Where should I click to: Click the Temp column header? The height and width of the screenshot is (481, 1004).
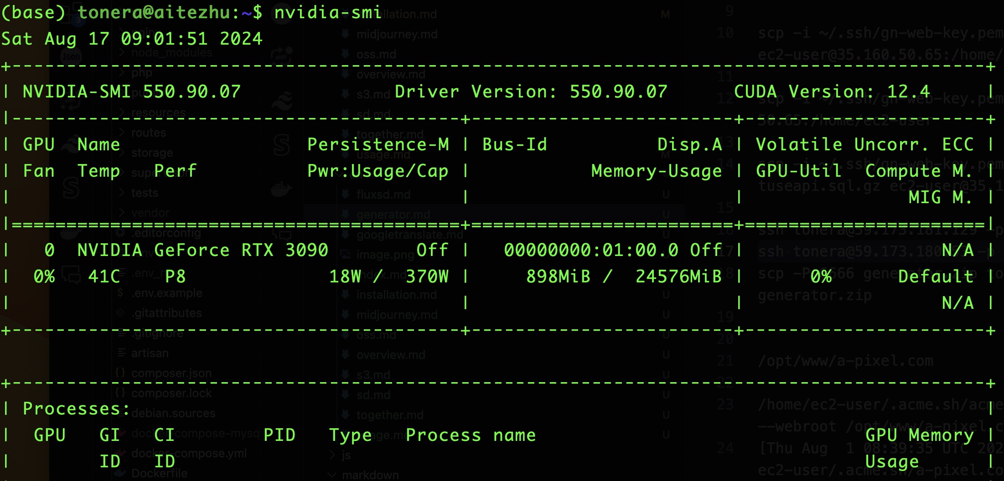(99, 172)
